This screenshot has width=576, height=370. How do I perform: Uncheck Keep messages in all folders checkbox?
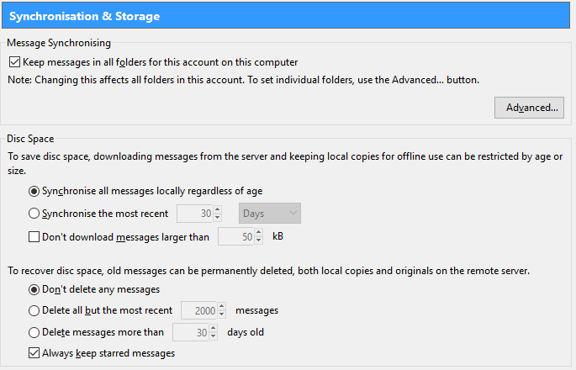(x=14, y=62)
